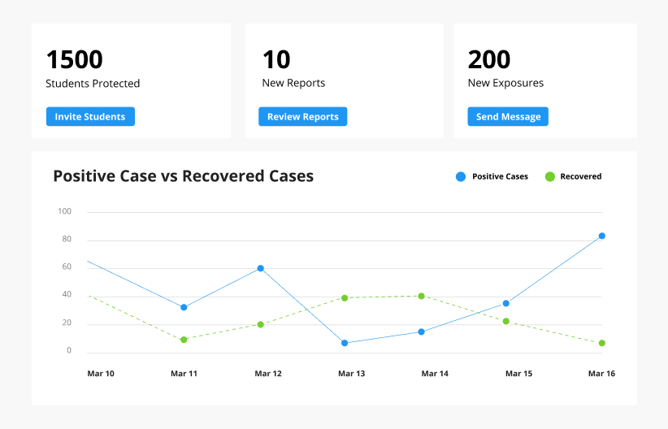Screen dimensions: 668x429
Task: Click the green Recovered point on Mar 15
Action: (506, 321)
